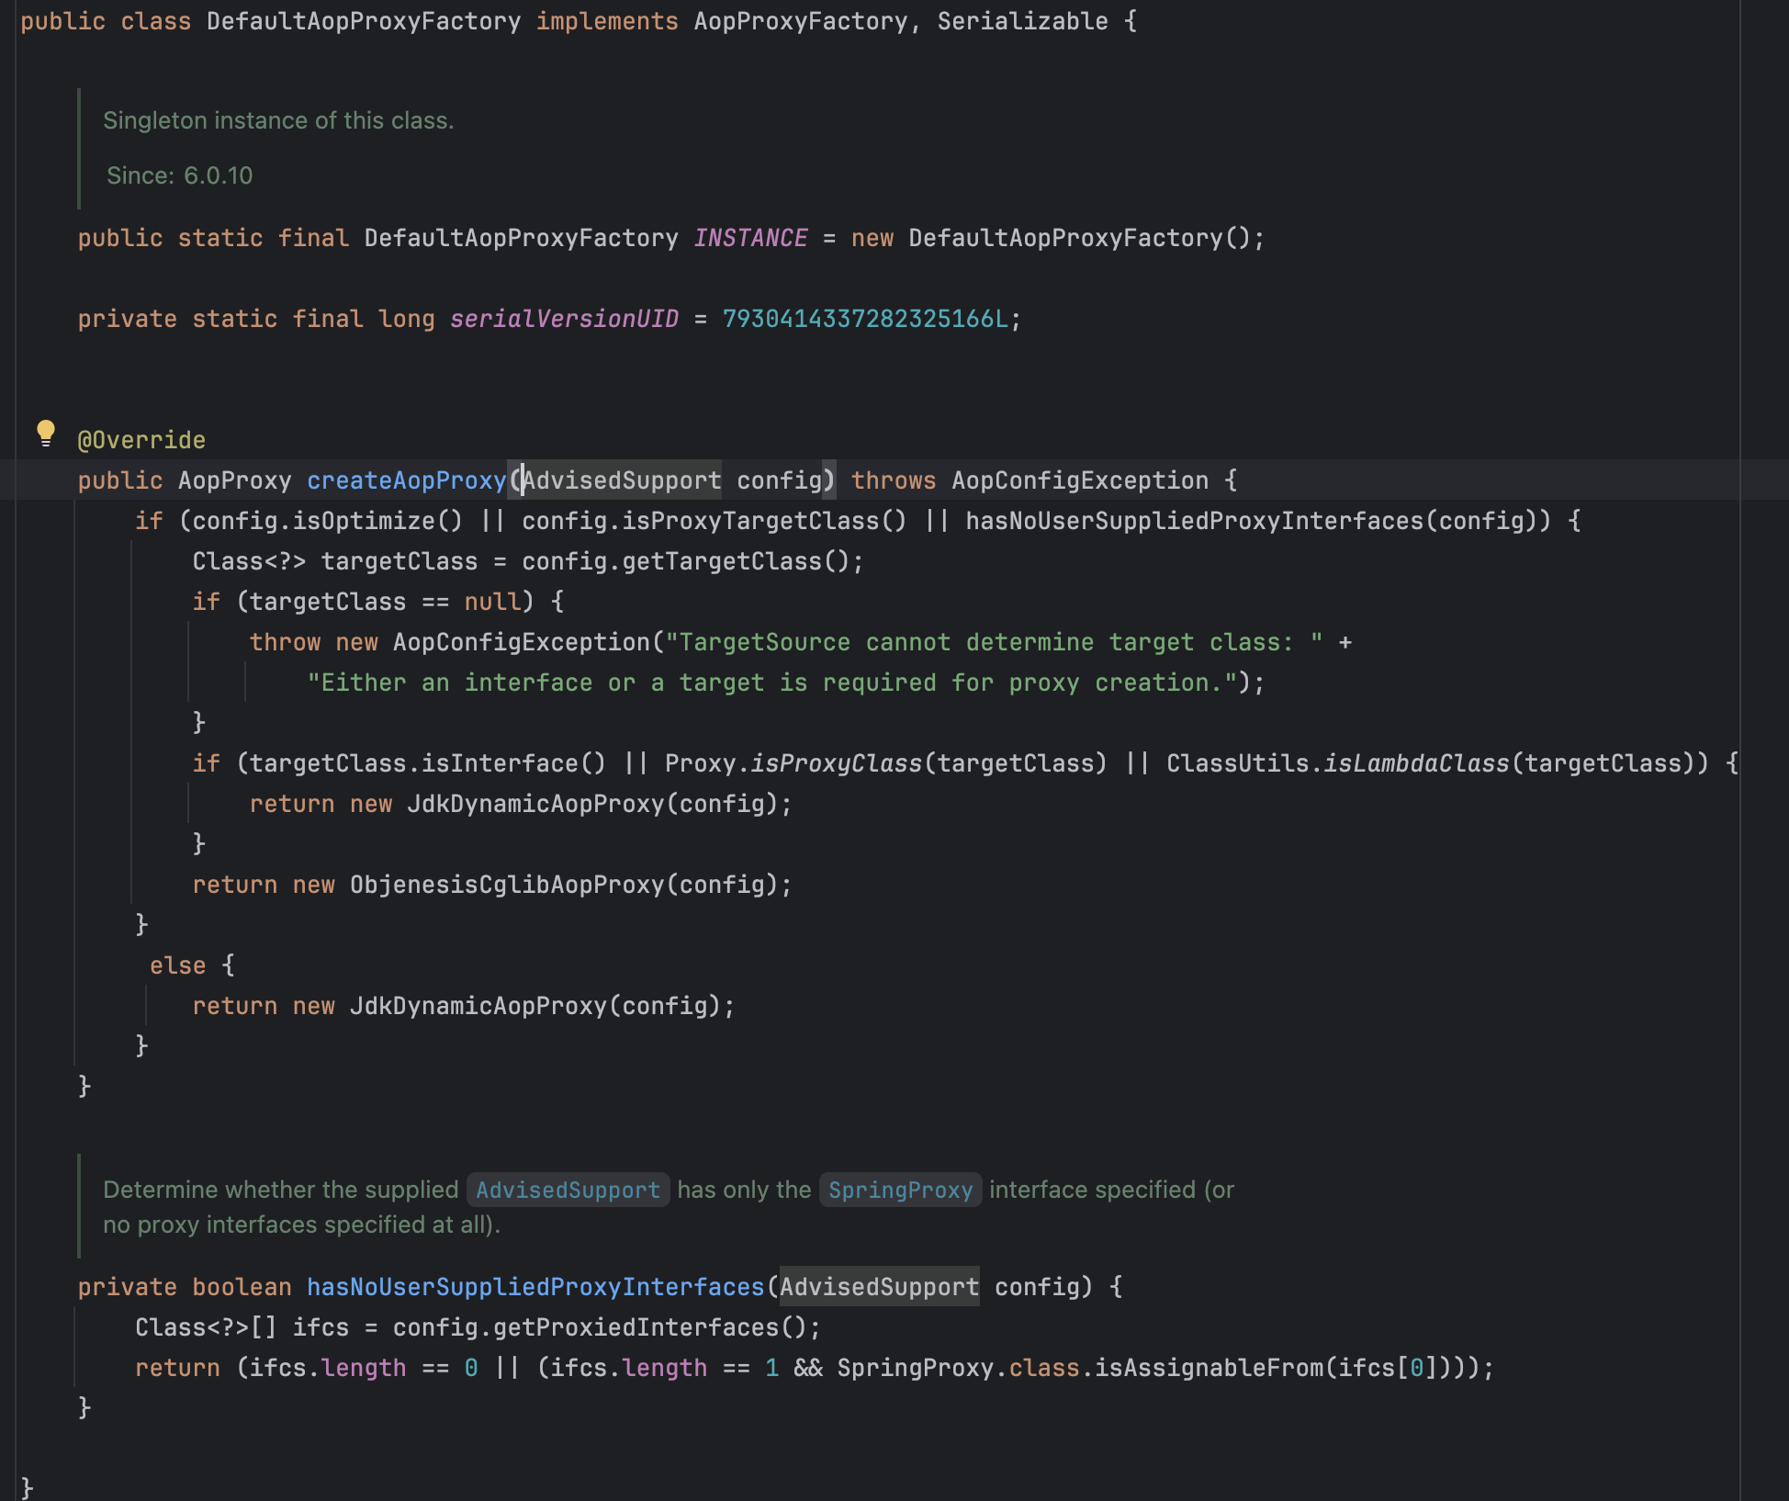Click the ObjenesisCglibAopProxy constructor call
The height and width of the screenshot is (1501, 1789).
click(507, 885)
